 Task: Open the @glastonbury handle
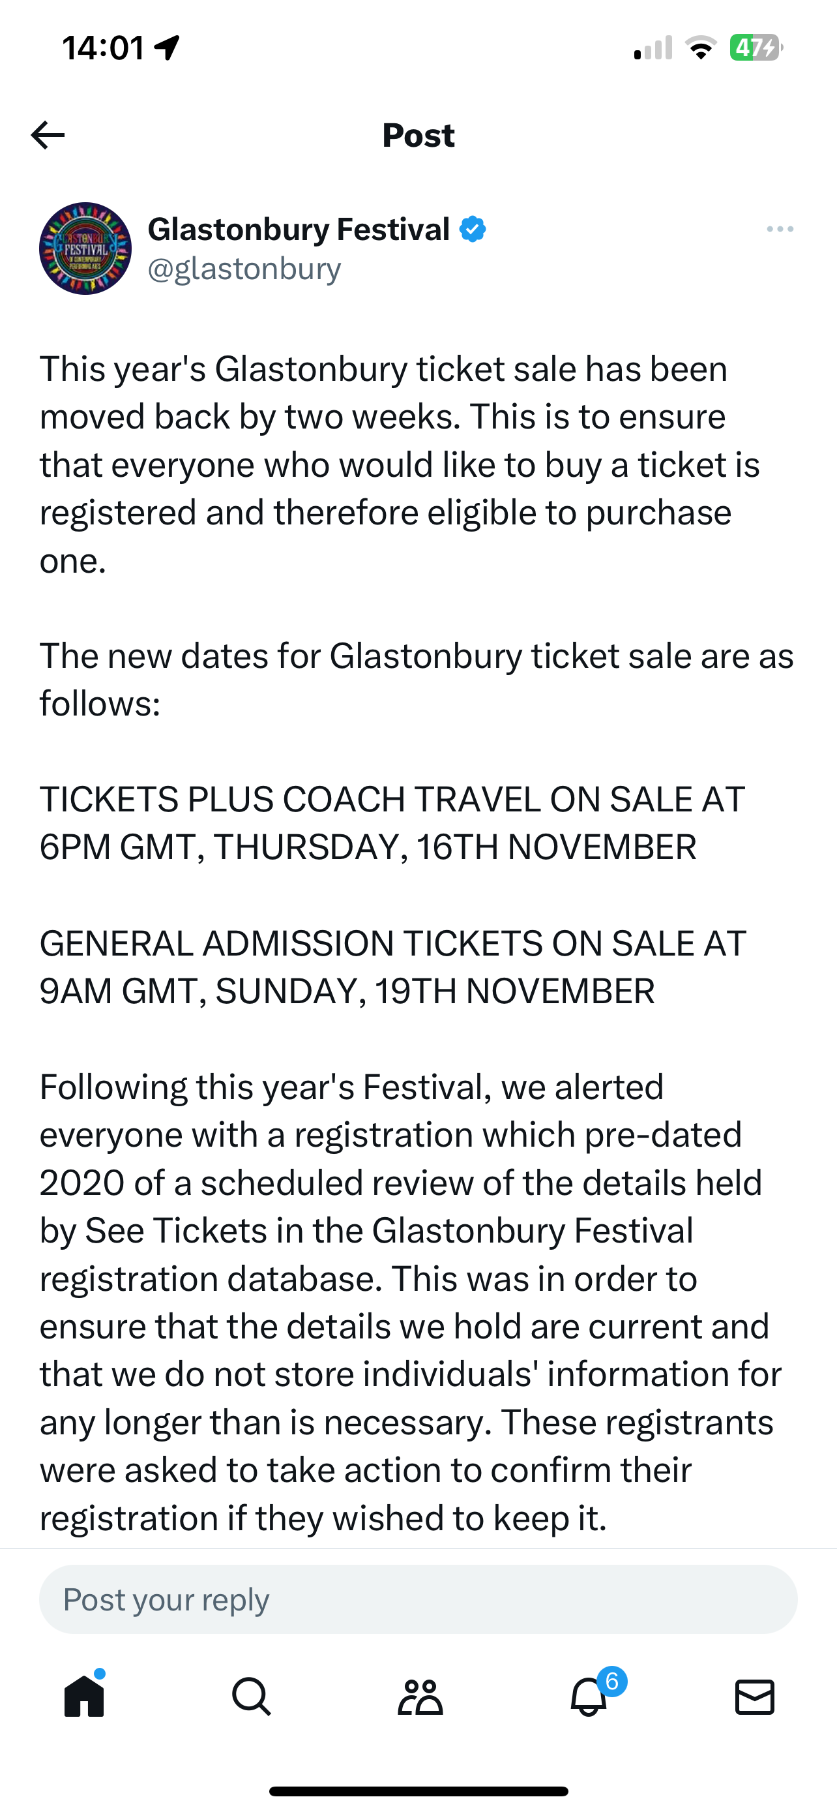coord(244,269)
